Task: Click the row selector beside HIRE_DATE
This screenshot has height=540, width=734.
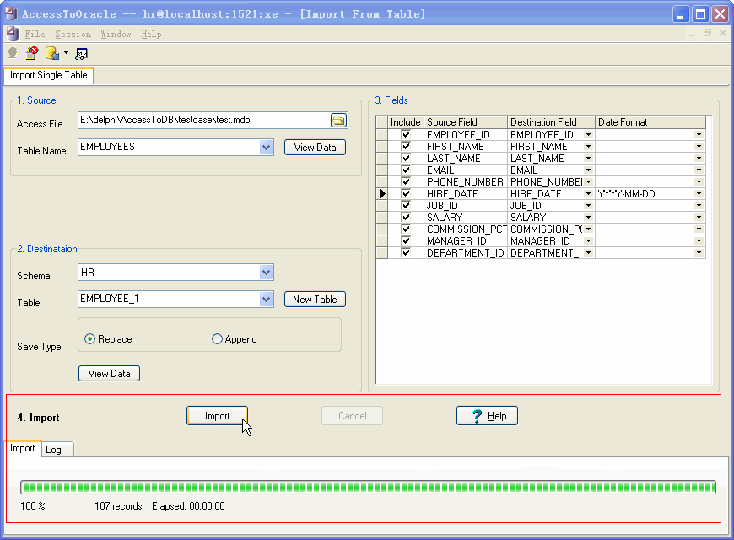Action: [x=382, y=193]
